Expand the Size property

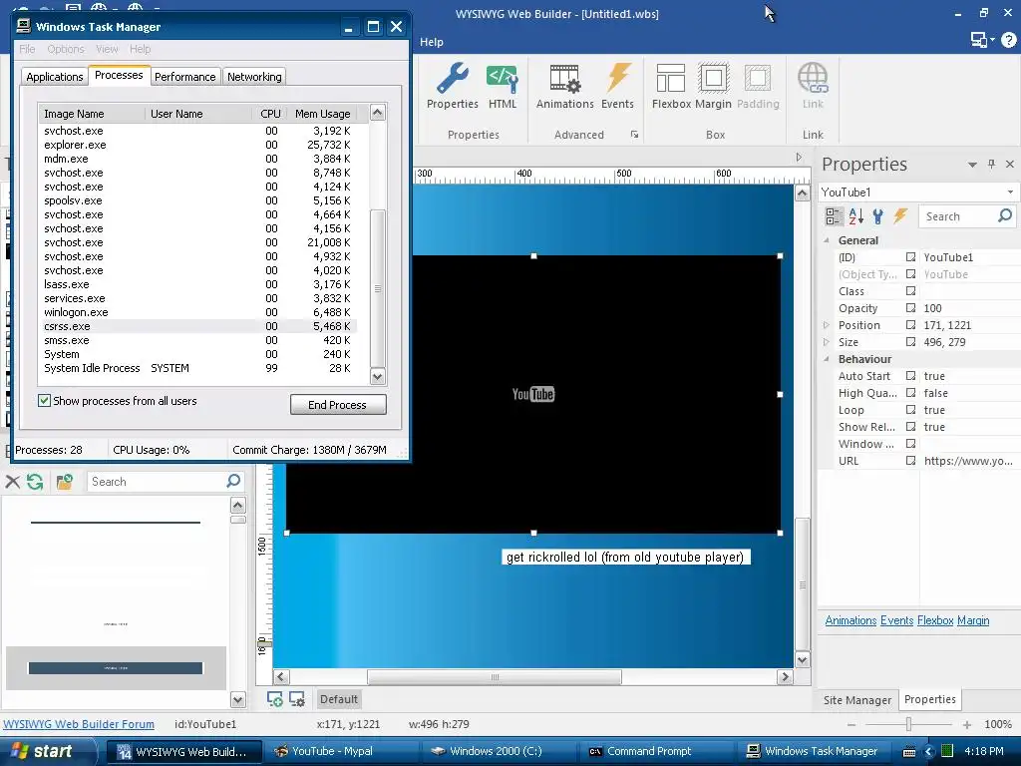pyautogui.click(x=827, y=342)
